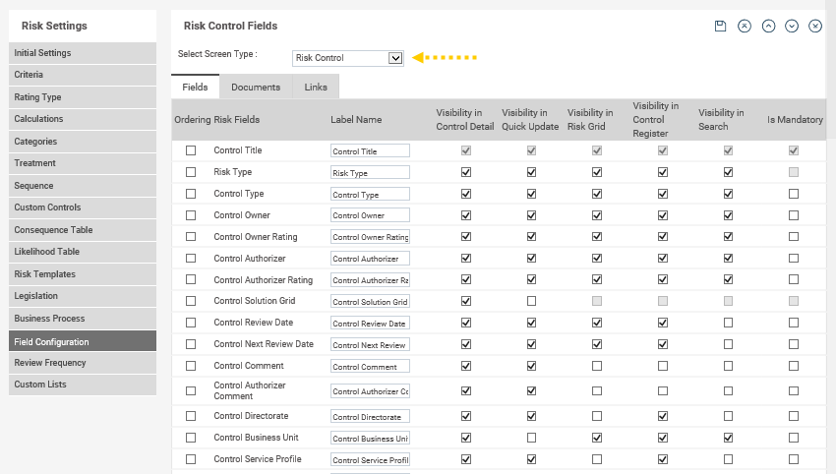Click the Save floppy disk icon
This screenshot has width=836, height=474.
[x=721, y=26]
